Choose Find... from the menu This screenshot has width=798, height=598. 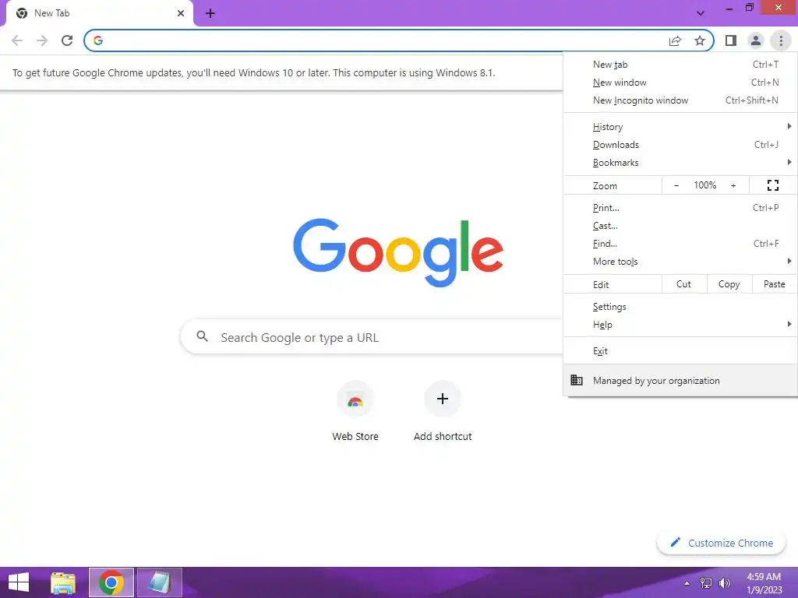pos(680,243)
